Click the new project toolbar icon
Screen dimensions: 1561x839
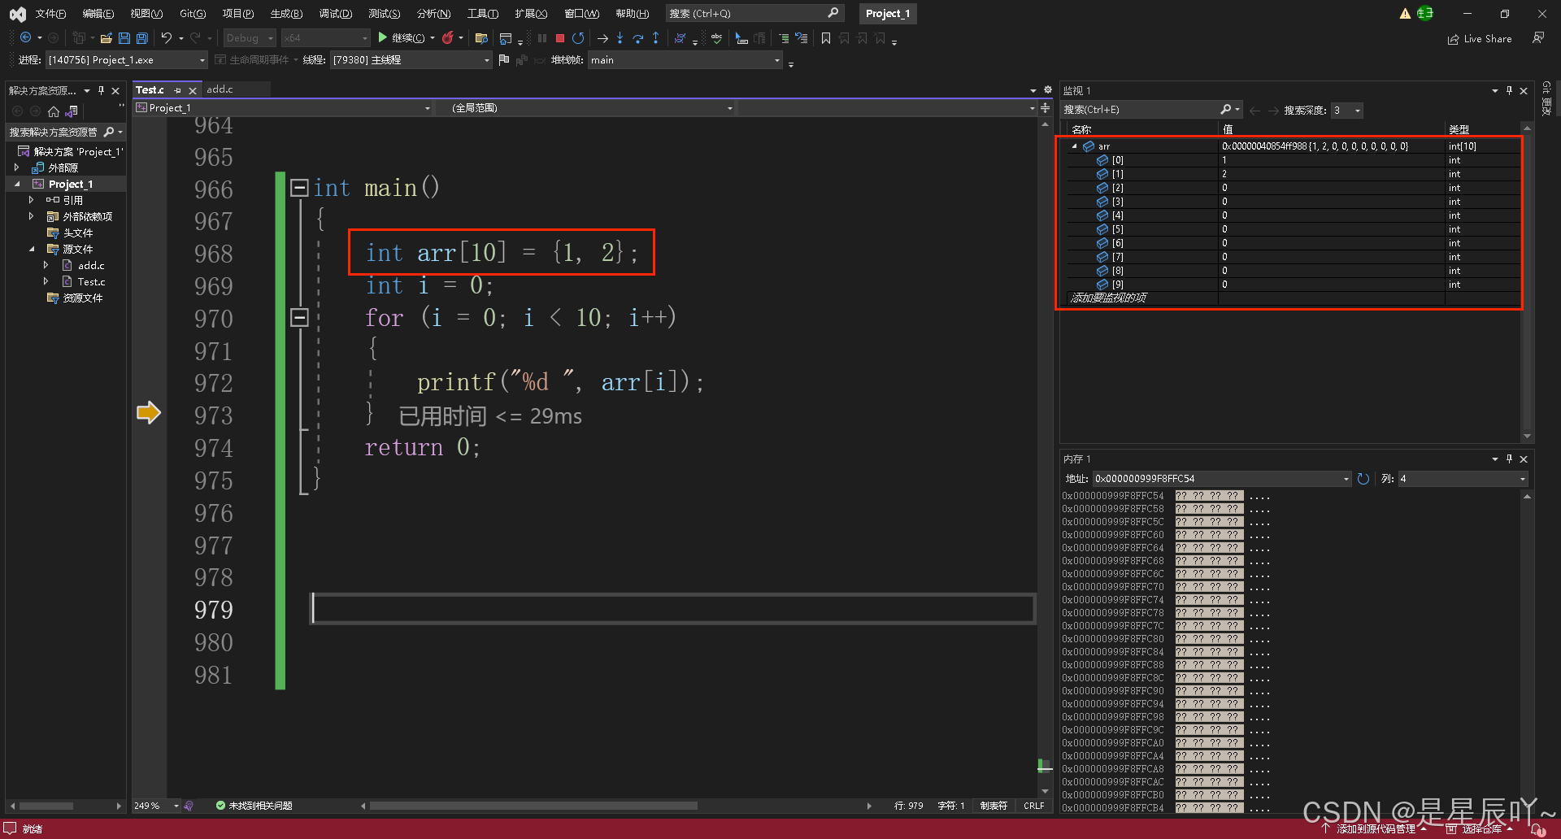[79, 37]
